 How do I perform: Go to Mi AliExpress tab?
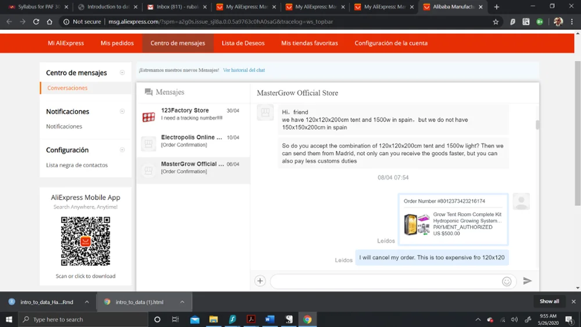click(66, 43)
